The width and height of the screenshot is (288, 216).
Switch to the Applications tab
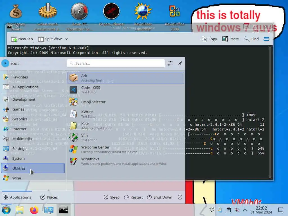[x=17, y=197]
